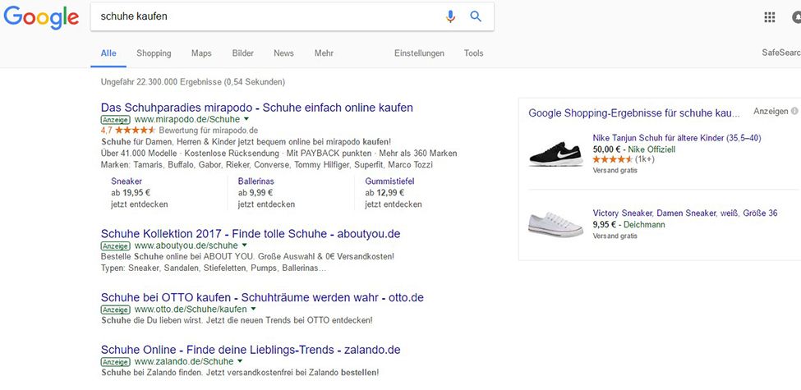Image resolution: width=801 pixels, height=390 pixels.
Task: Start voice search with microphone icon
Action: tap(450, 17)
